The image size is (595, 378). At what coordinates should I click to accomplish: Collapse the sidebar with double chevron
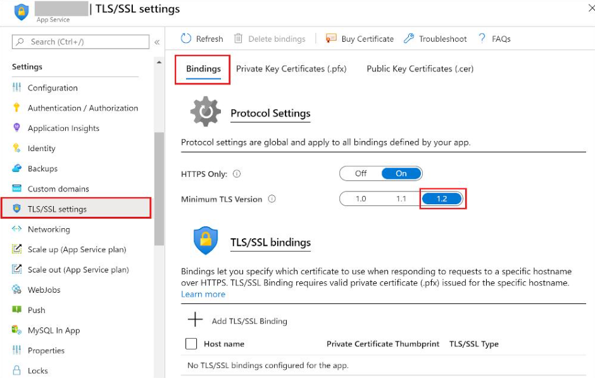pyautogui.click(x=157, y=42)
